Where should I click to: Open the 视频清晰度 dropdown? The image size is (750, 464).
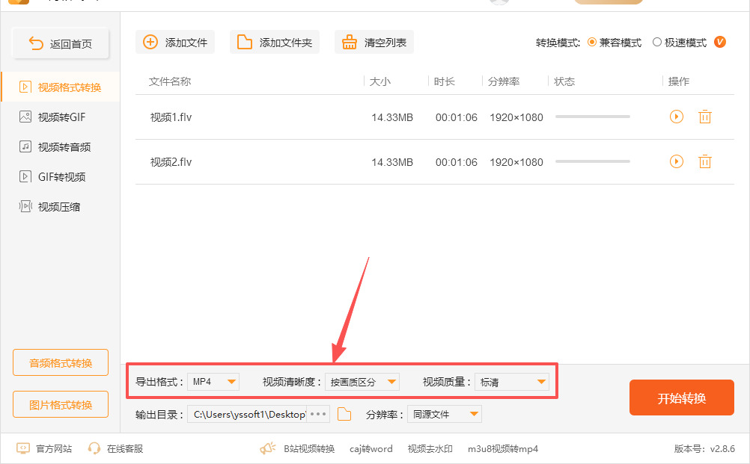[x=362, y=382]
